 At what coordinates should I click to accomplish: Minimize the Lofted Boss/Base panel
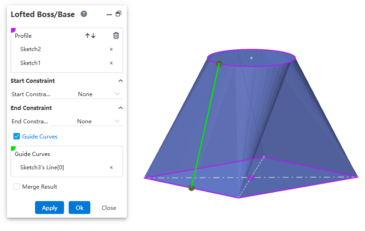point(109,14)
